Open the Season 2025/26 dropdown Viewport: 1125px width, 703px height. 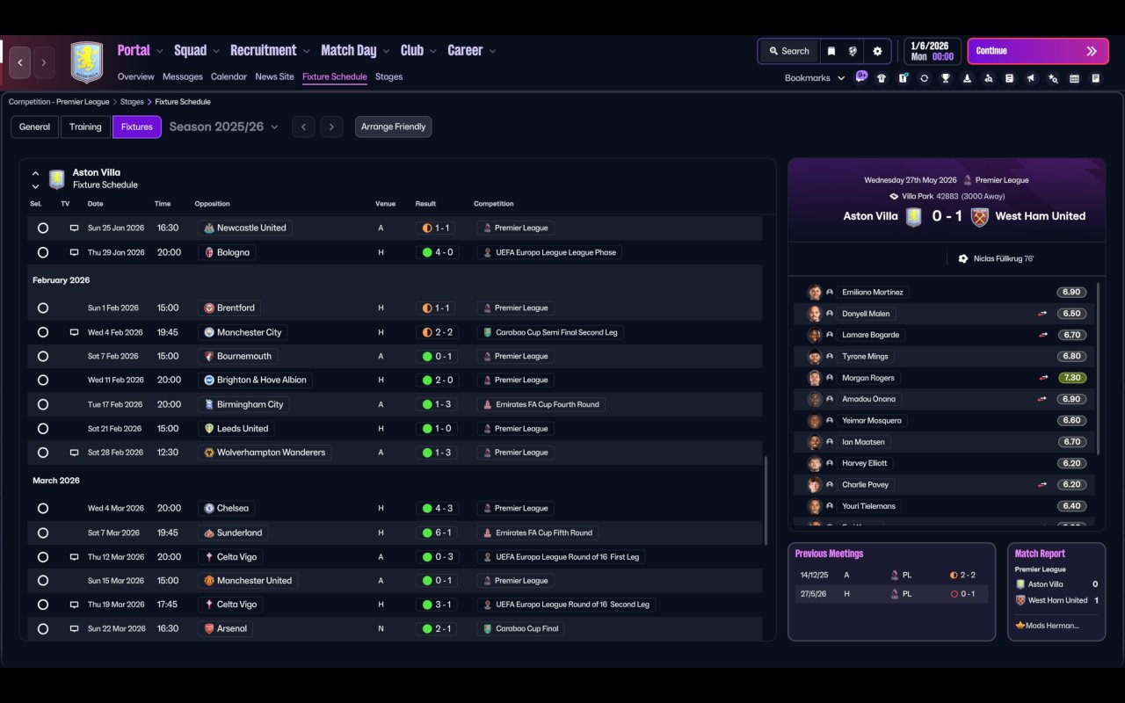pos(223,127)
